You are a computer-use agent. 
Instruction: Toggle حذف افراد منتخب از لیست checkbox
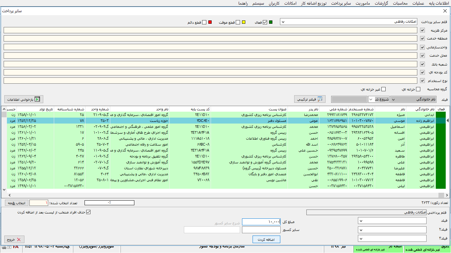(88, 212)
